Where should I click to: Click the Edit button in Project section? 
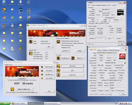[x=49, y=46]
